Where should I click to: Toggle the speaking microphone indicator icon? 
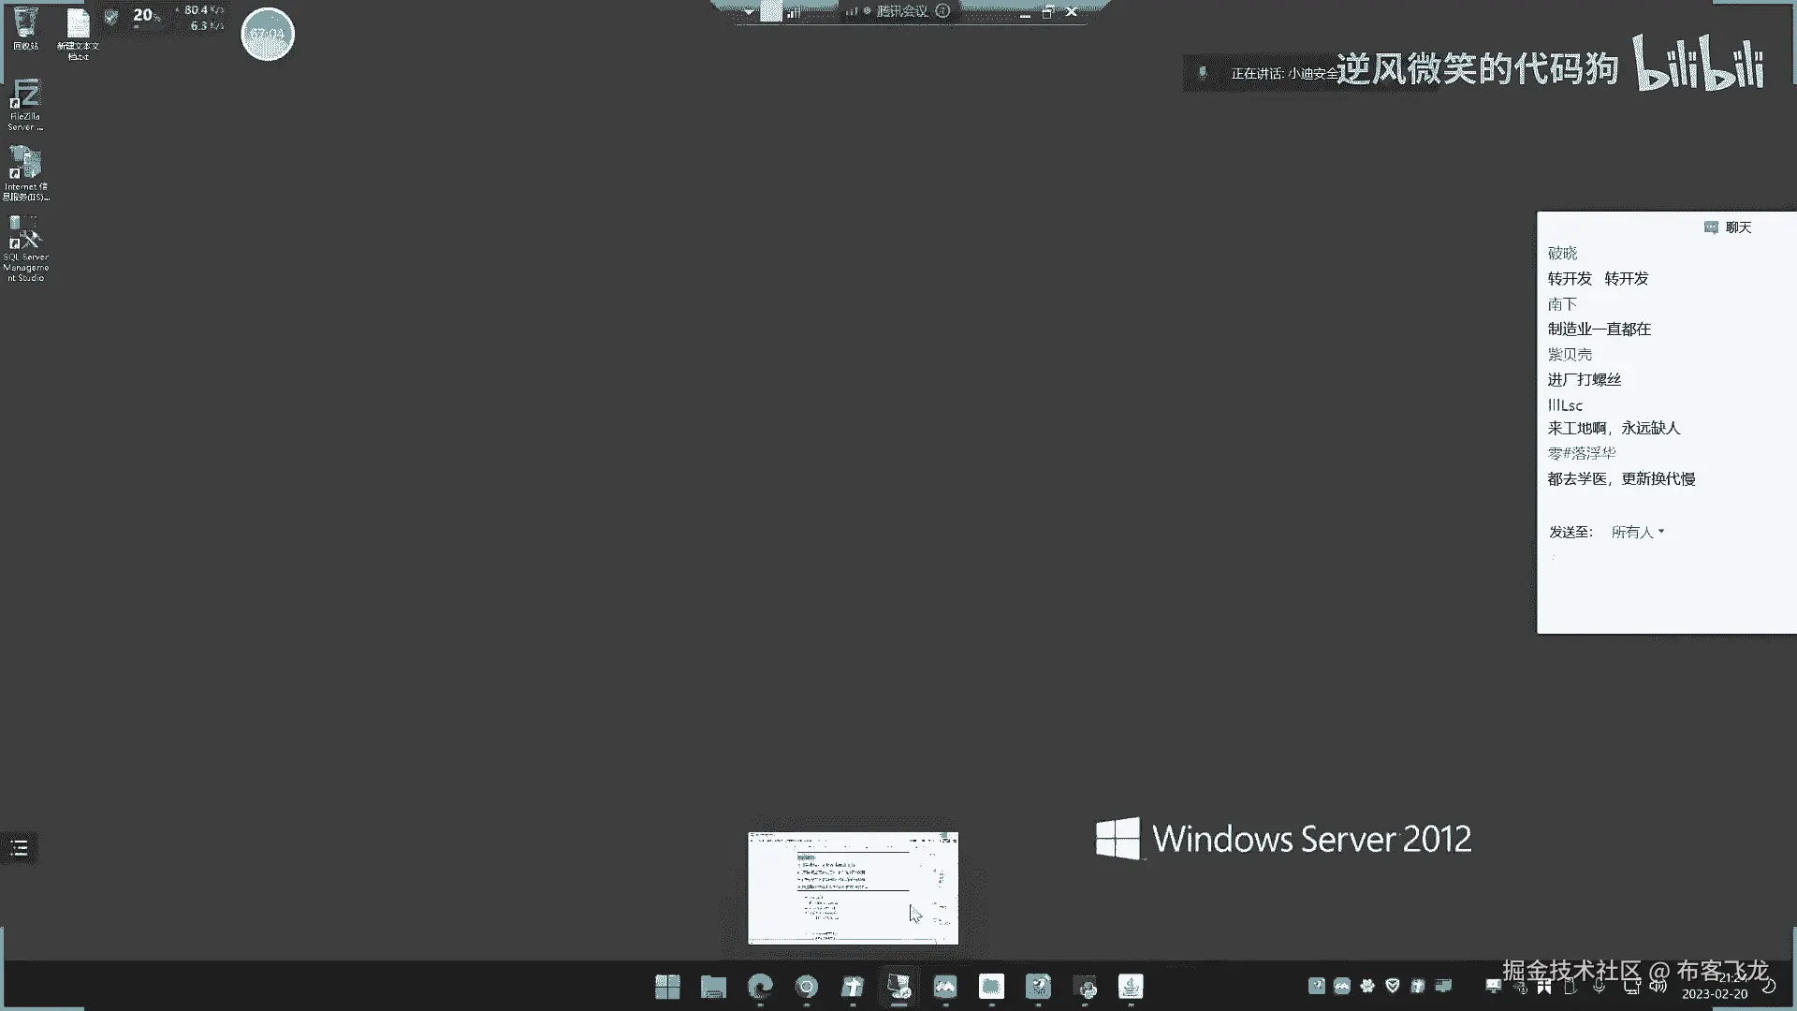1204,72
